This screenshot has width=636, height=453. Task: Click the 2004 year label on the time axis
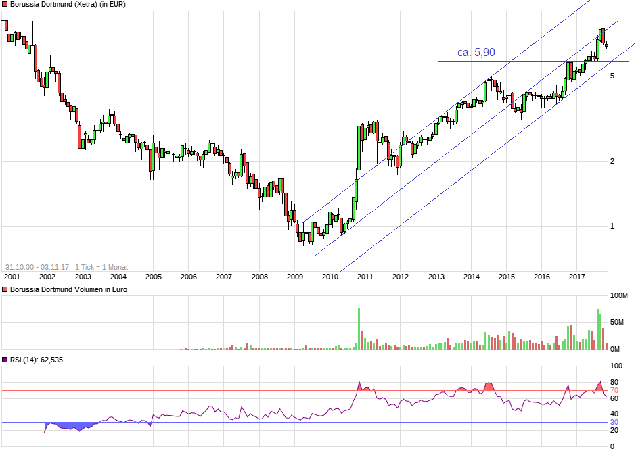(118, 277)
